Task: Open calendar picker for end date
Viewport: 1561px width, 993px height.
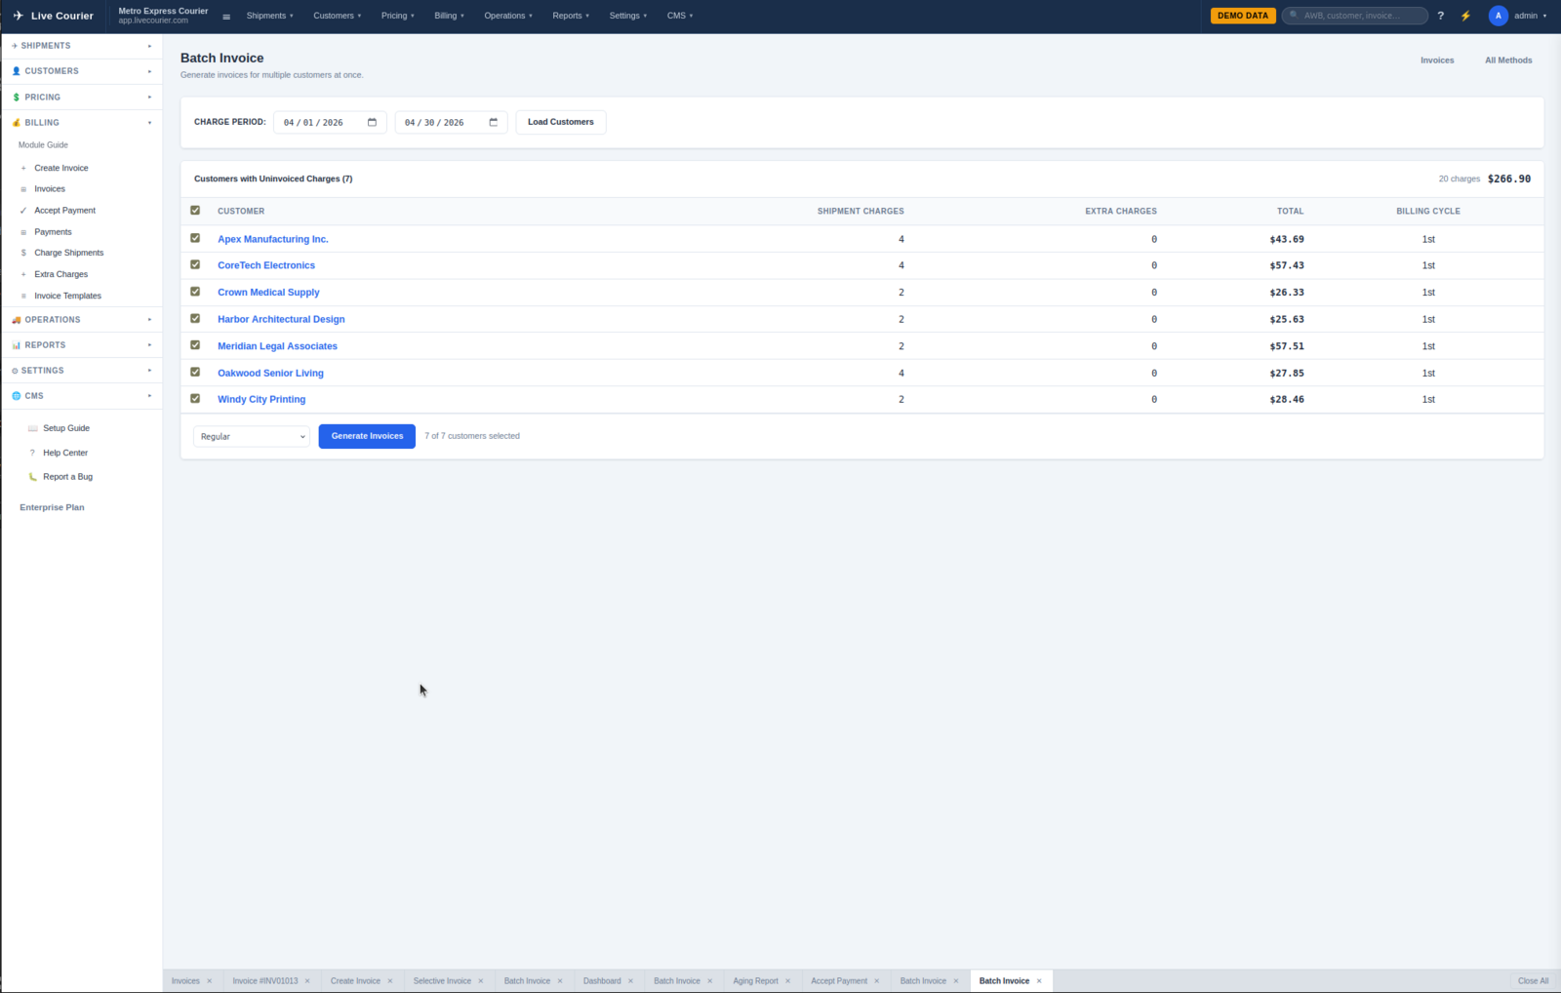Action: tap(493, 123)
